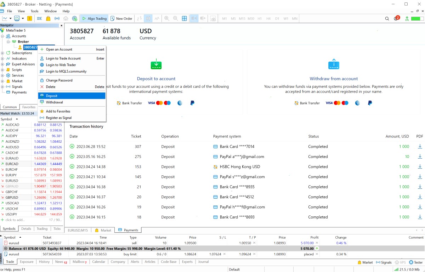Click the tile windows grid icon

click(x=185, y=18)
